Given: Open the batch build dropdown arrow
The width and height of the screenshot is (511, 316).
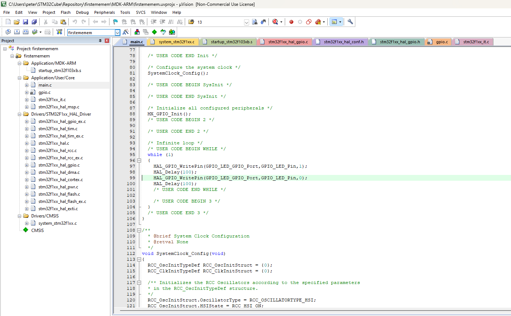Looking at the screenshot, I should pos(40,32).
